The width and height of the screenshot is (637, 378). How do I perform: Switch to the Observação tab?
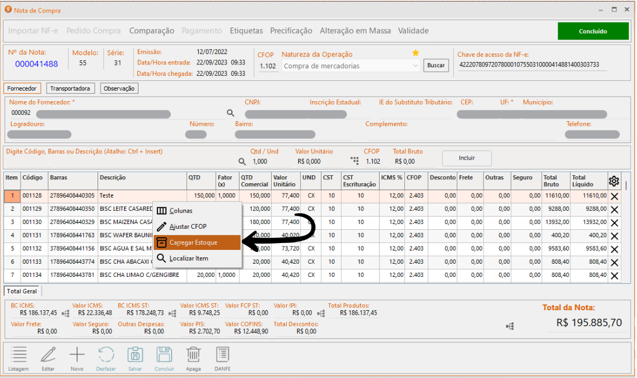tap(119, 88)
